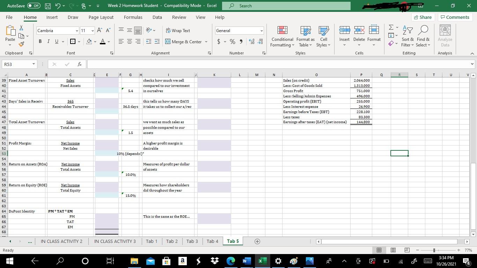Switch to the Formulas ribbon tab
The image size is (477, 268).
(x=133, y=17)
